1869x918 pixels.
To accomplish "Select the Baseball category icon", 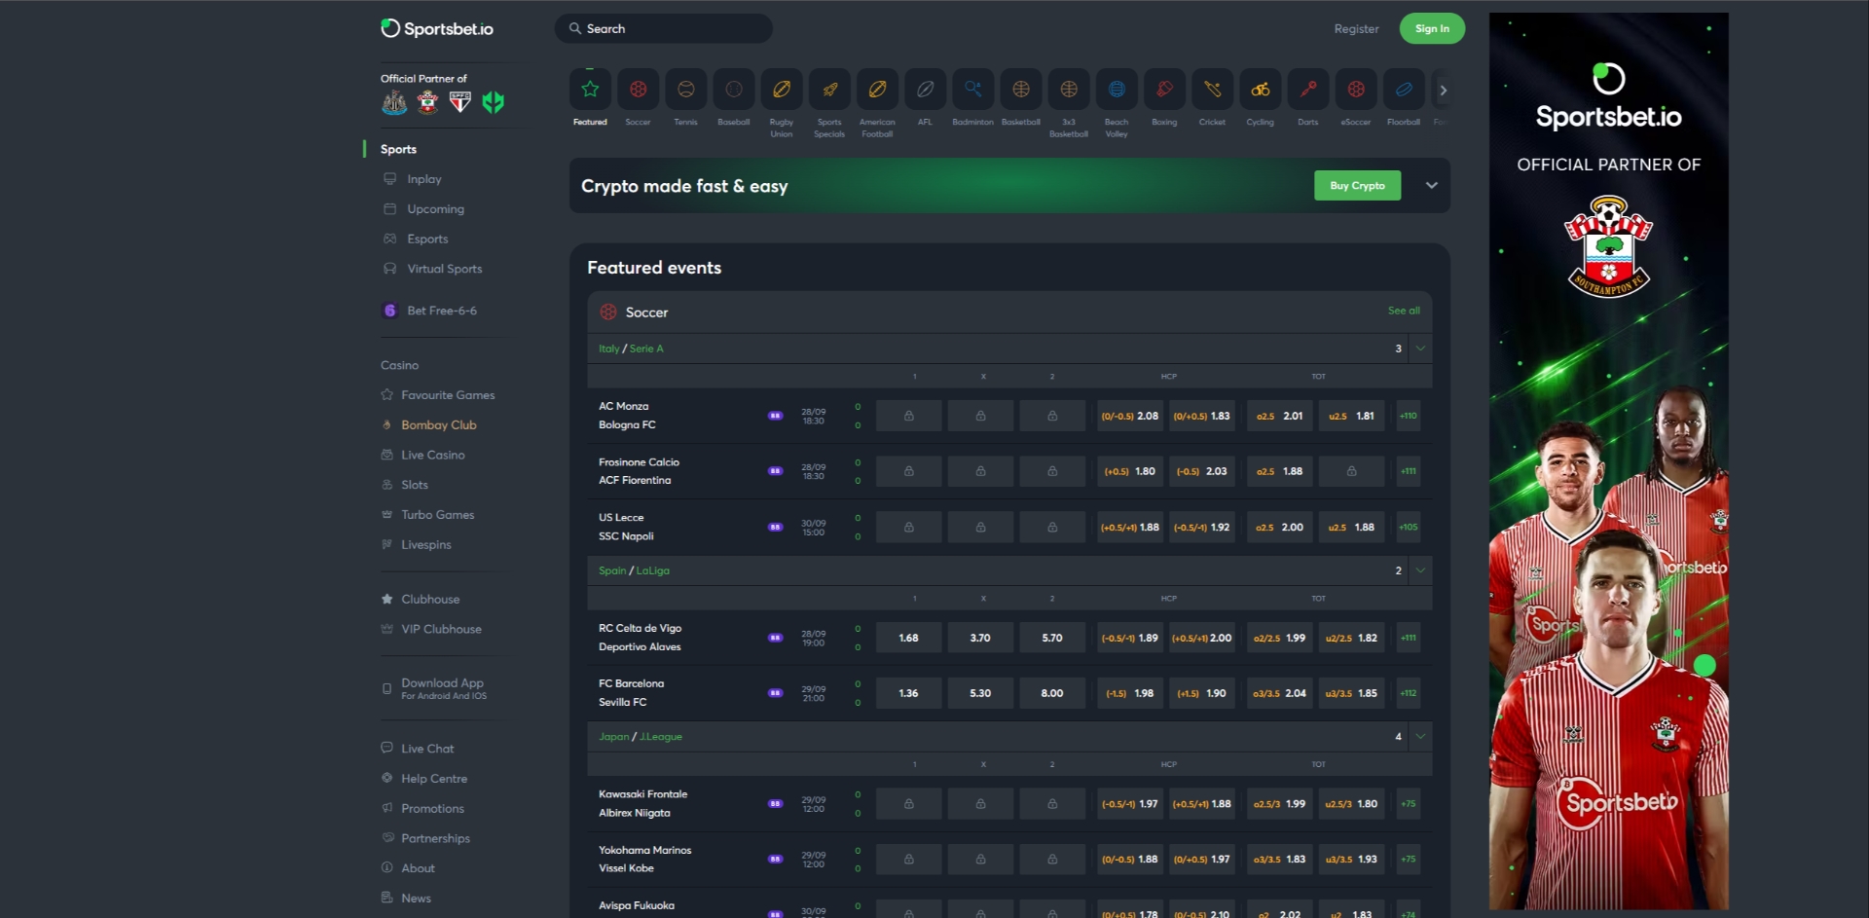I will coord(734,90).
